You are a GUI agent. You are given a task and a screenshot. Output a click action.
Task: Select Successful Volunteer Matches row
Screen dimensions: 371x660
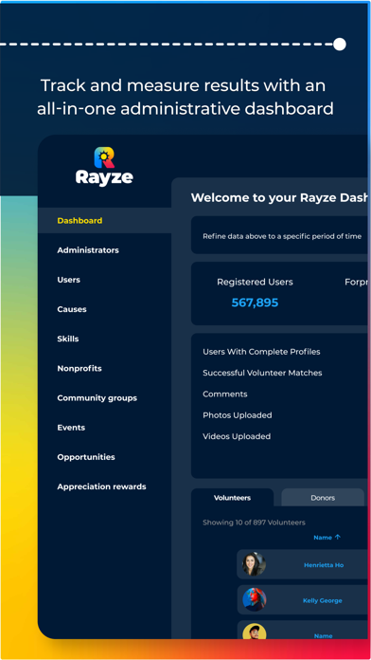[262, 373]
